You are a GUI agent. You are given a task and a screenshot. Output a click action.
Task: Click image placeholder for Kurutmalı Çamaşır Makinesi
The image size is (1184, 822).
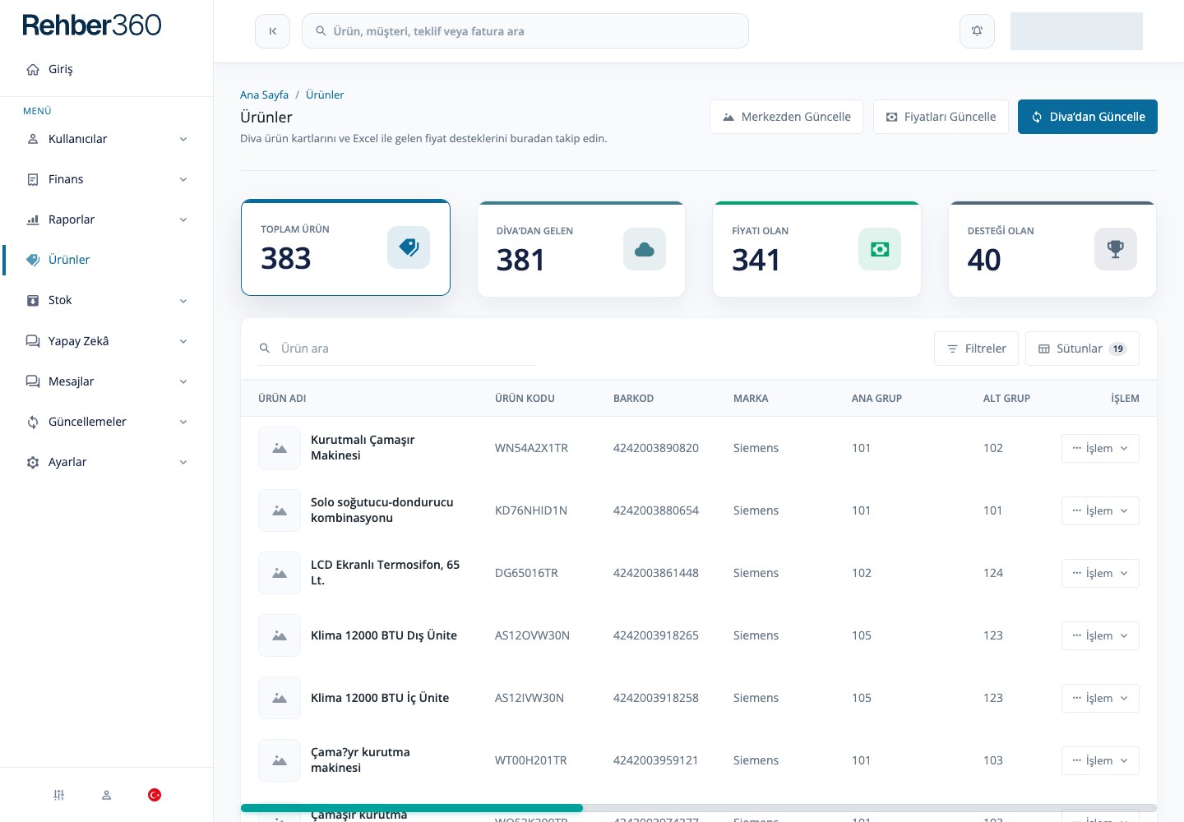pyautogui.click(x=280, y=448)
